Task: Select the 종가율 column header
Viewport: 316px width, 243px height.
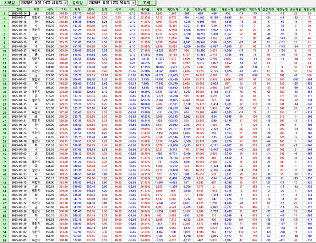Action: 145,10
